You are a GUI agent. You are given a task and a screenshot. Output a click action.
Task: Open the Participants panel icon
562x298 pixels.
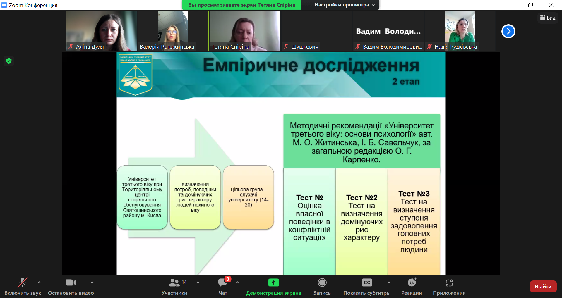(x=174, y=283)
